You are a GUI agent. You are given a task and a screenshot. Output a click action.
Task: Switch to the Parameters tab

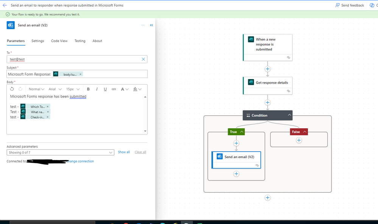click(16, 41)
